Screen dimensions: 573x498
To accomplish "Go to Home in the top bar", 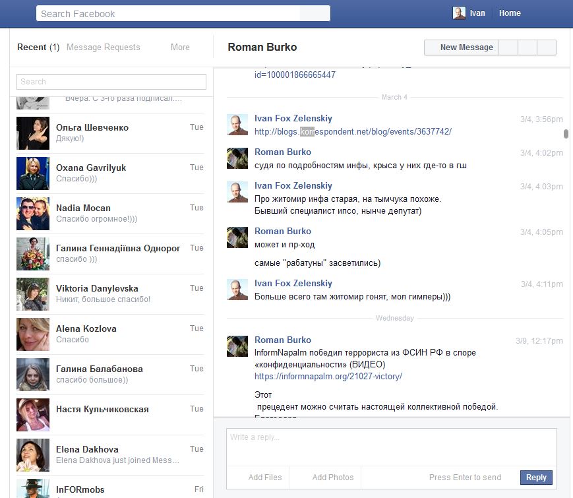I will (510, 13).
